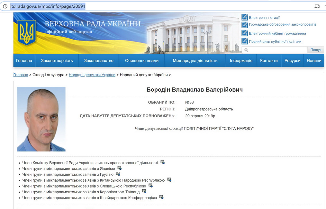Click the site info icon in address bar

[x=5, y=6]
